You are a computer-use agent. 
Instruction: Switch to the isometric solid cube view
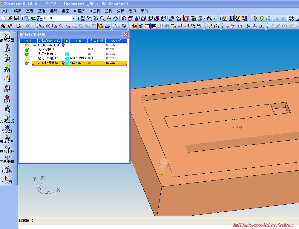pyautogui.click(x=124, y=18)
